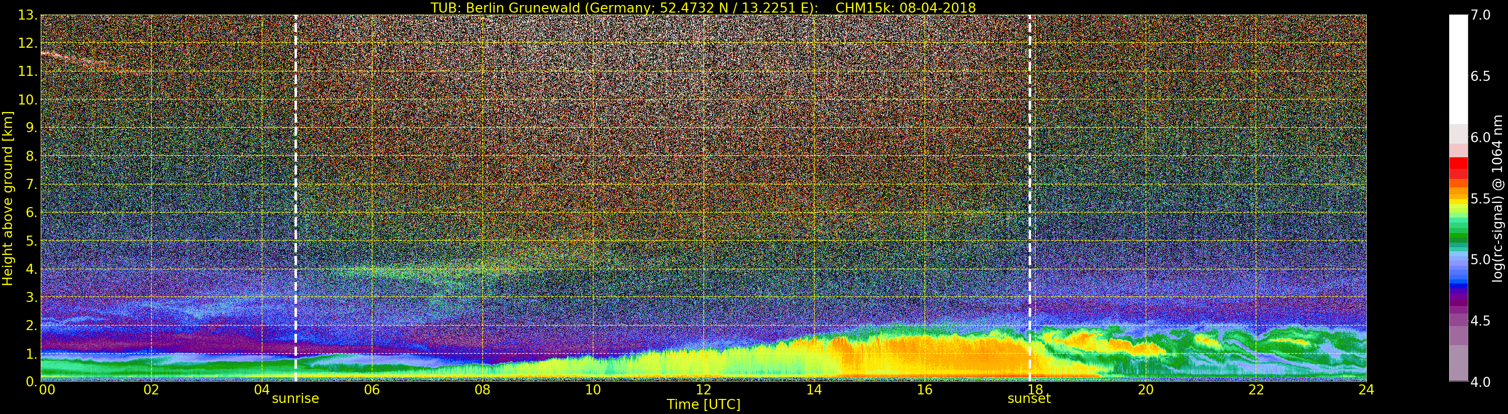The height and width of the screenshot is (414, 1508).
Task: Click the "02" tick on the time axis
Action: [x=152, y=389]
